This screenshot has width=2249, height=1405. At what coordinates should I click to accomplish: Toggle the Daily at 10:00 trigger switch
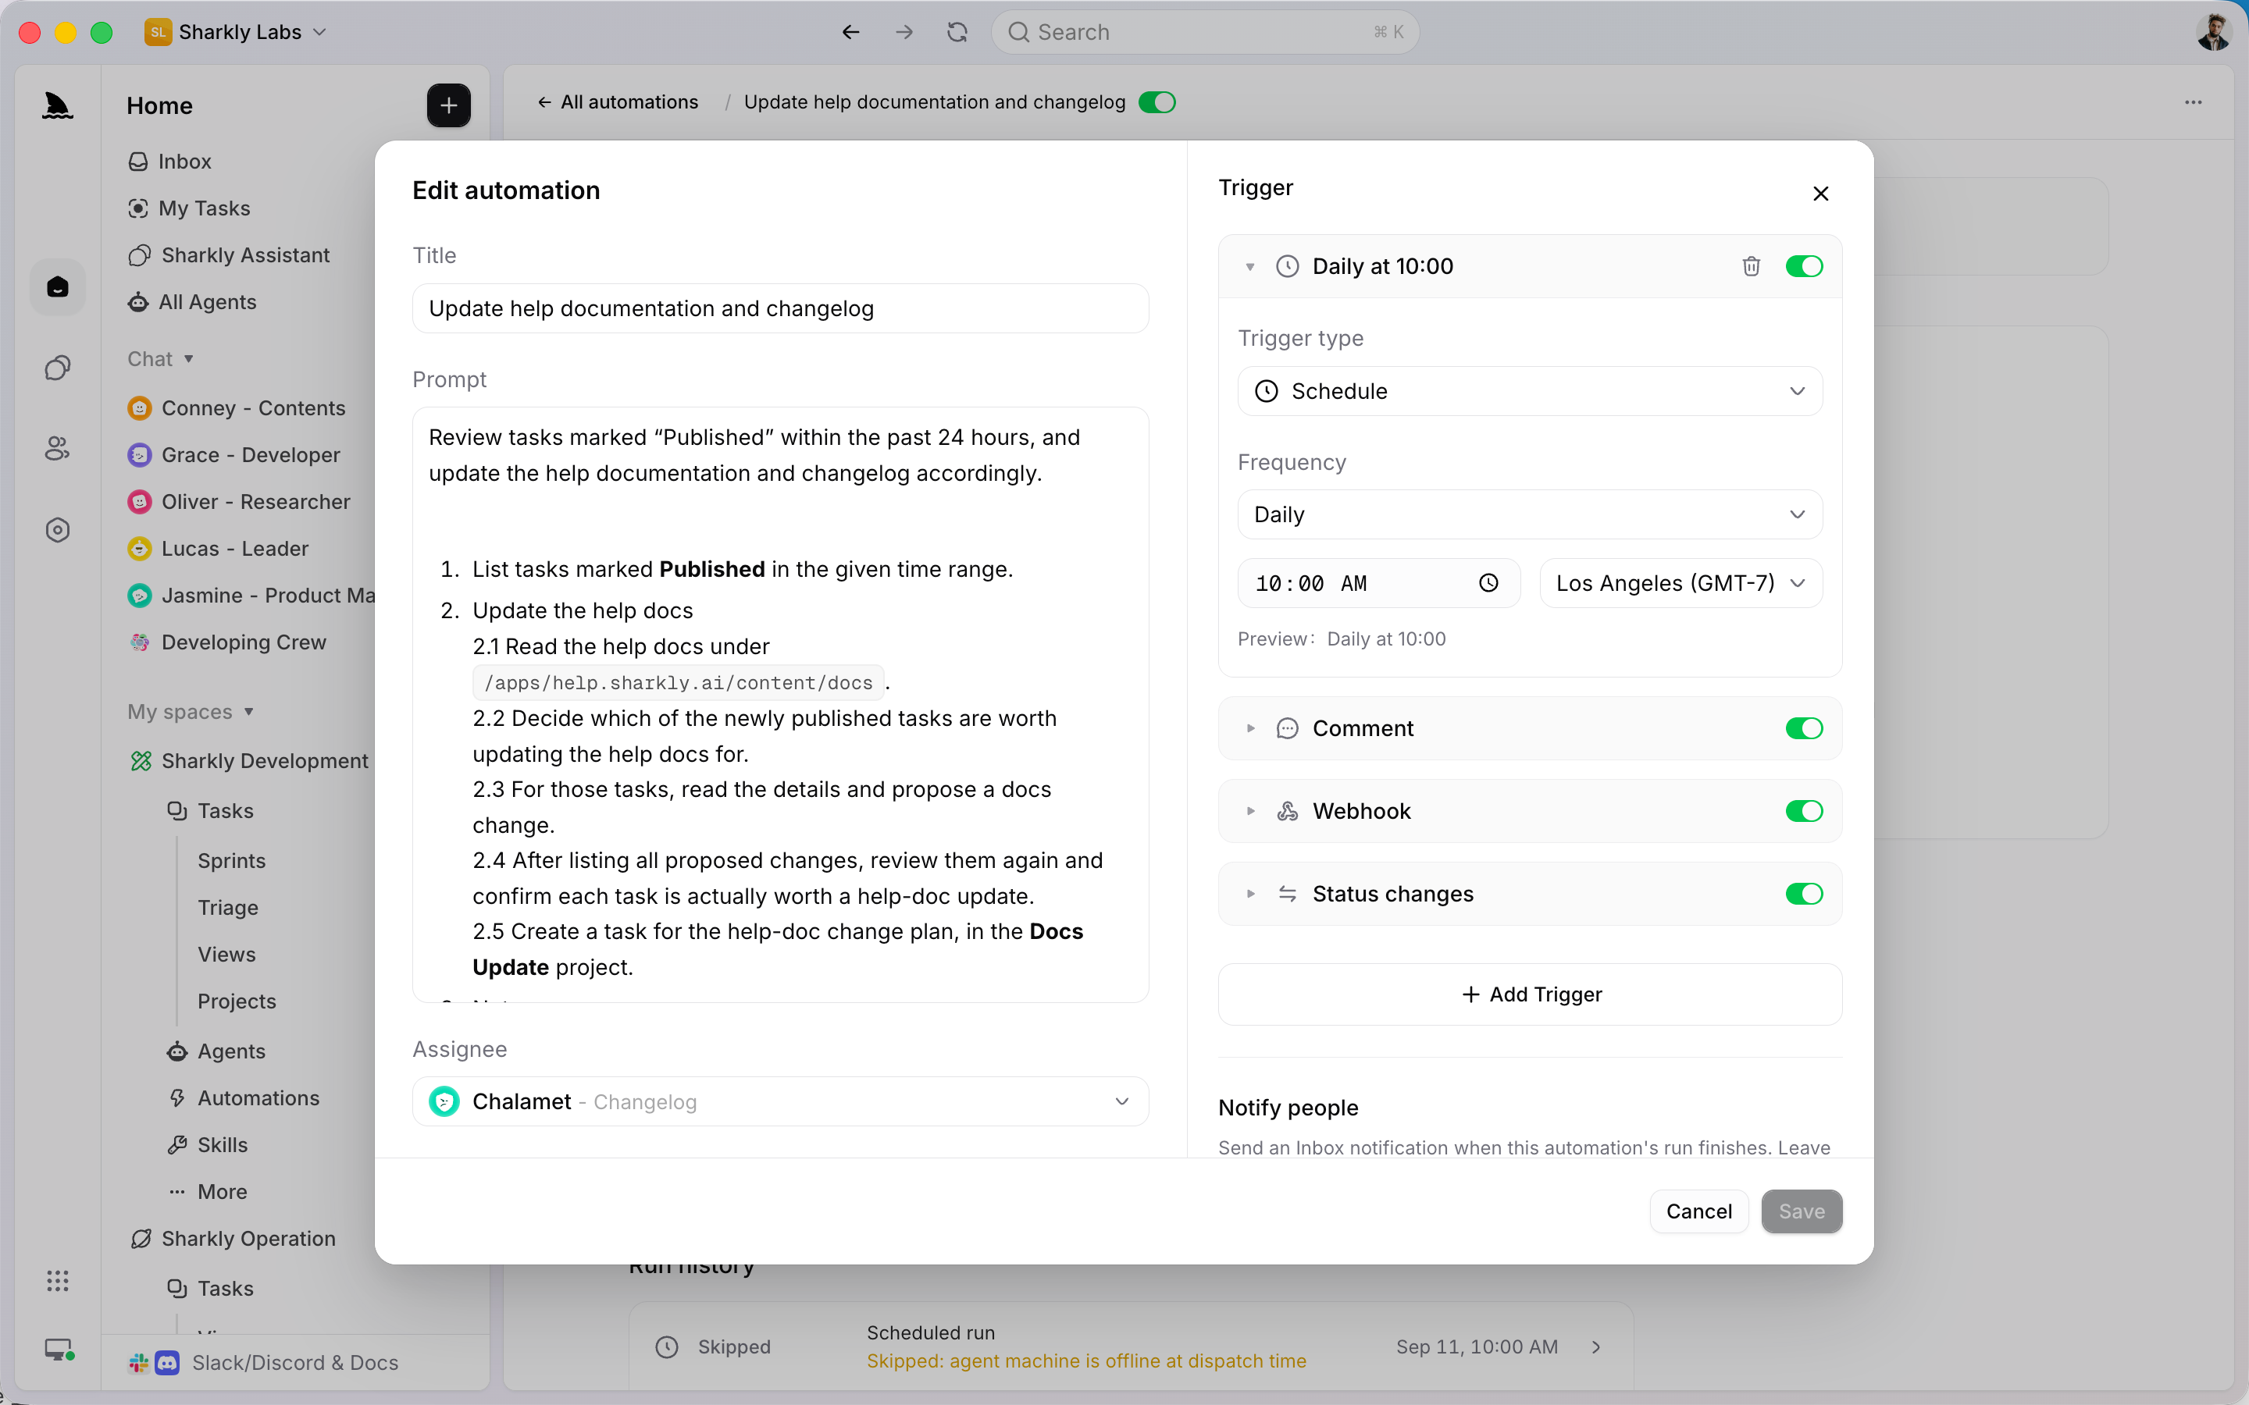1804,267
